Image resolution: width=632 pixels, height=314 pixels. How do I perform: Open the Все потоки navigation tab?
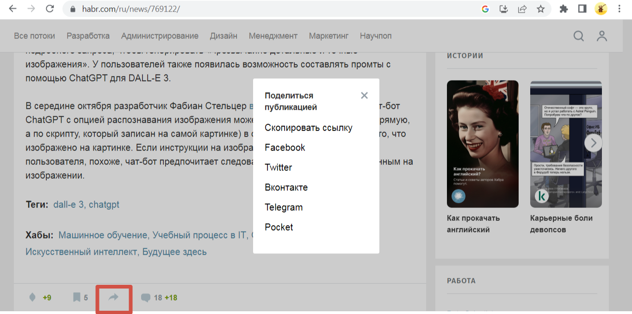click(35, 36)
